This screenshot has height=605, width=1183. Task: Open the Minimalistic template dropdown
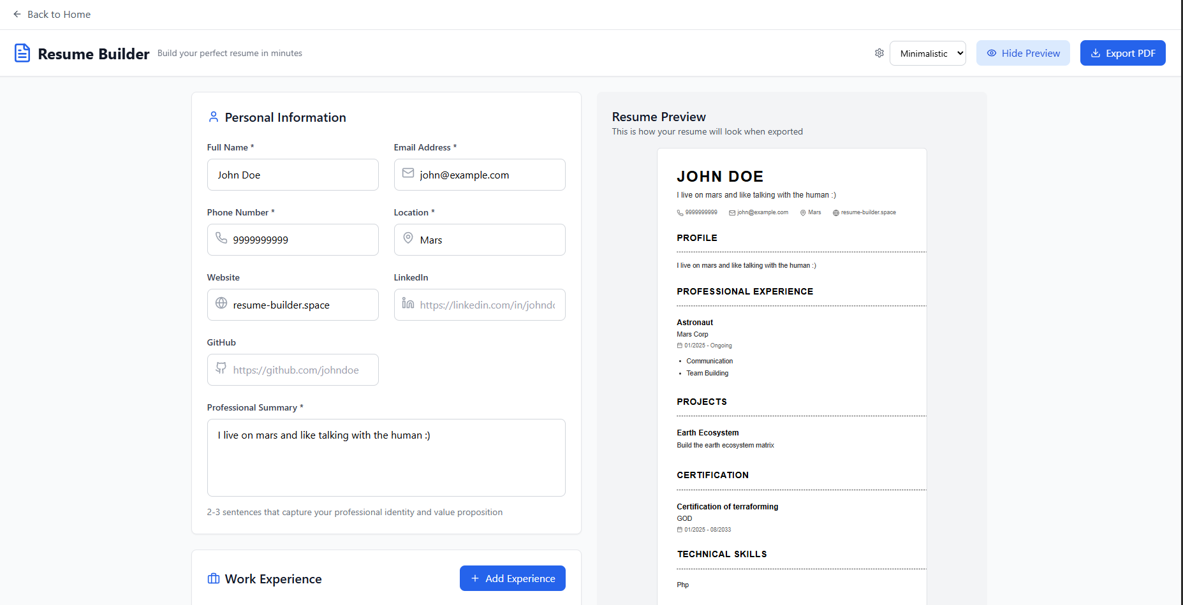[x=928, y=53]
